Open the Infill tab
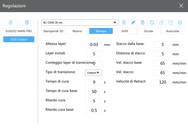This screenshot has width=188, height=131. (x=124, y=31)
